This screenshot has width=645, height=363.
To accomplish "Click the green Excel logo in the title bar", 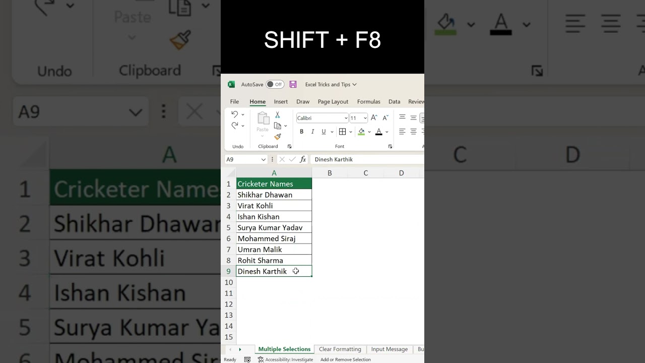I will [231, 85].
